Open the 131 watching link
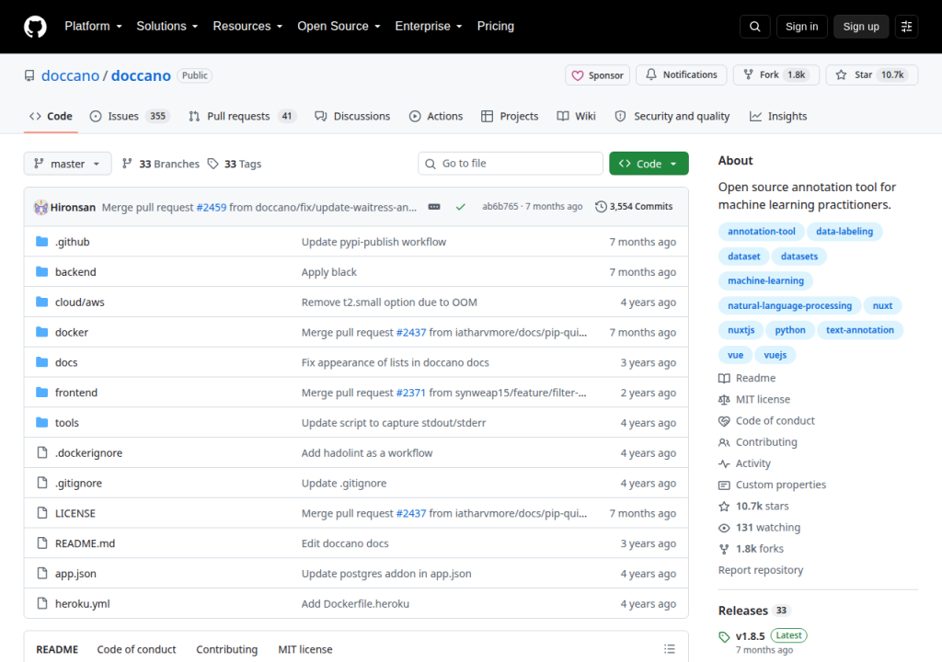 pyautogui.click(x=760, y=528)
